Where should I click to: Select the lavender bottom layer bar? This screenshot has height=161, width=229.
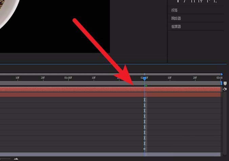(x=110, y=155)
